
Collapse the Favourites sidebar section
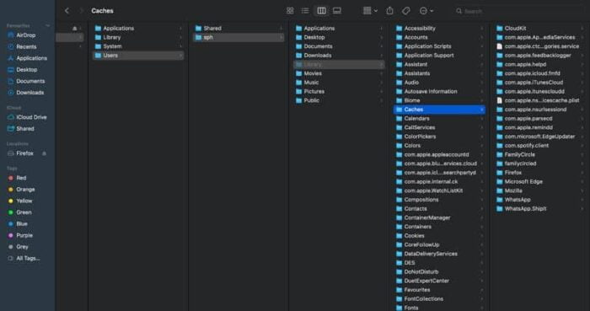[x=48, y=25]
